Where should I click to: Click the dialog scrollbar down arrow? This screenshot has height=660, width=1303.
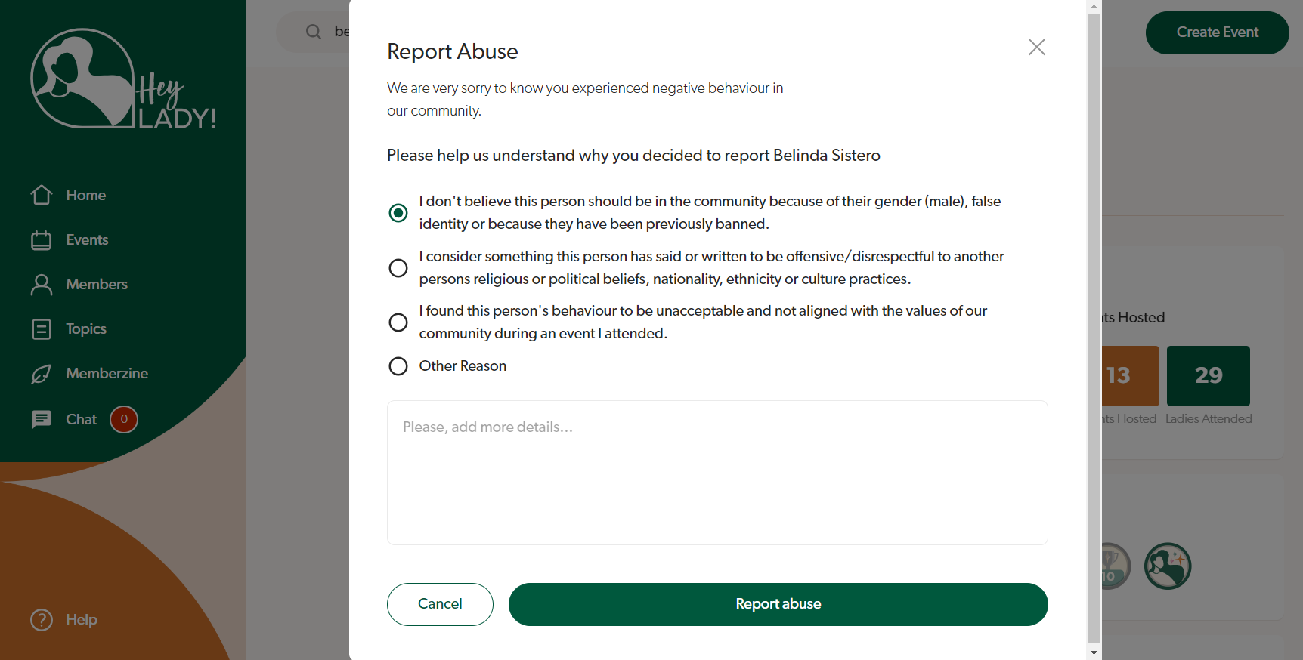coord(1094,652)
